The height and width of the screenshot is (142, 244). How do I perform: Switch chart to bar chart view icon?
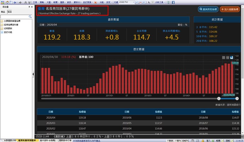click(x=231, y=57)
